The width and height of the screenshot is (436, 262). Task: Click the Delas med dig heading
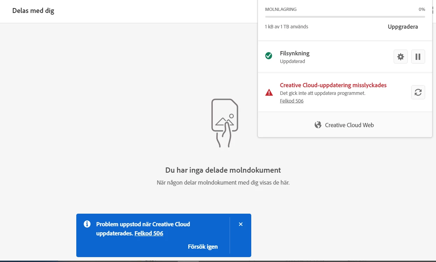[x=33, y=11]
